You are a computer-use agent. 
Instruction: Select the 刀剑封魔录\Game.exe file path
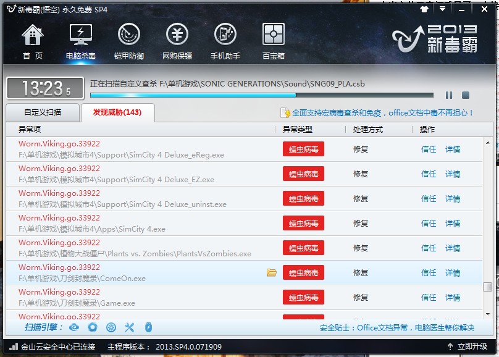(77, 303)
